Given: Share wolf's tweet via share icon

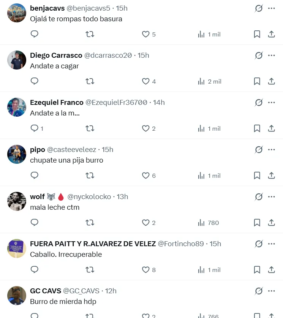Looking at the screenshot, I should point(271,223).
